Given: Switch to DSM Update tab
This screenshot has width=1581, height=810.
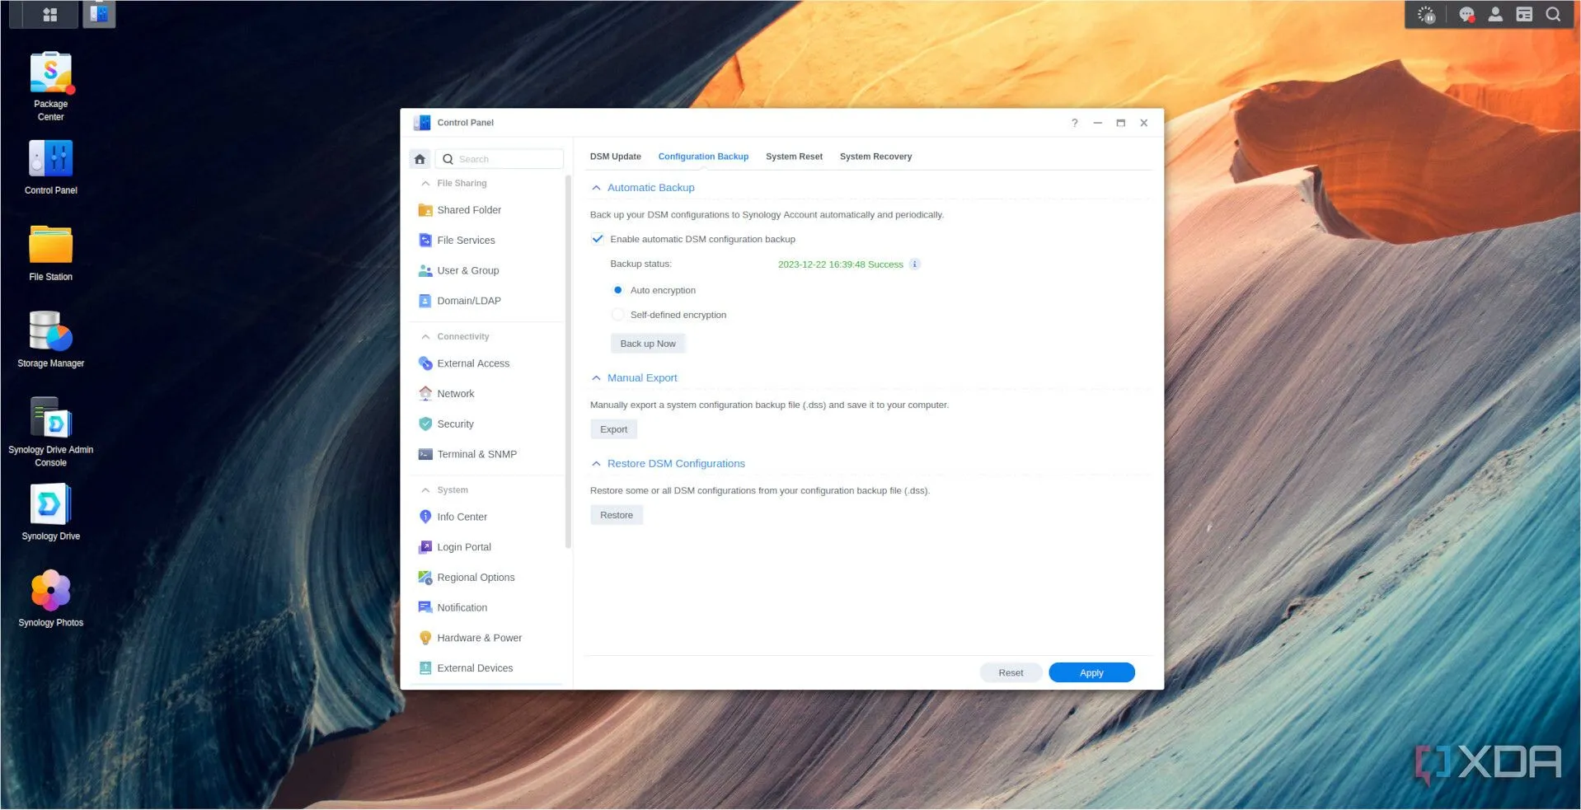Looking at the screenshot, I should click(x=615, y=157).
